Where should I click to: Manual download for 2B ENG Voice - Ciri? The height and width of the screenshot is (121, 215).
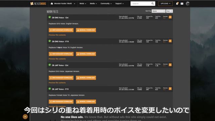point(86,30)
